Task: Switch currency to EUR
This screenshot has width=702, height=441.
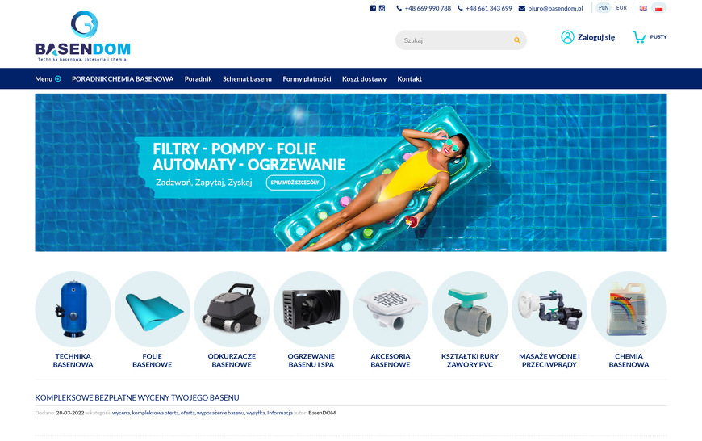Action: [x=621, y=7]
